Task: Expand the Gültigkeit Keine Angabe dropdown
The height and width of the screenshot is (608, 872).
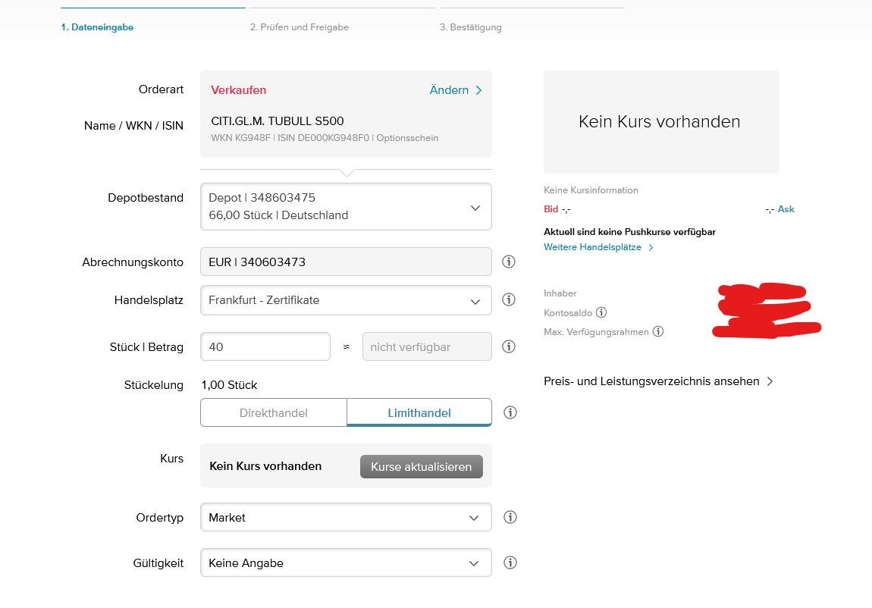Action: click(x=346, y=563)
